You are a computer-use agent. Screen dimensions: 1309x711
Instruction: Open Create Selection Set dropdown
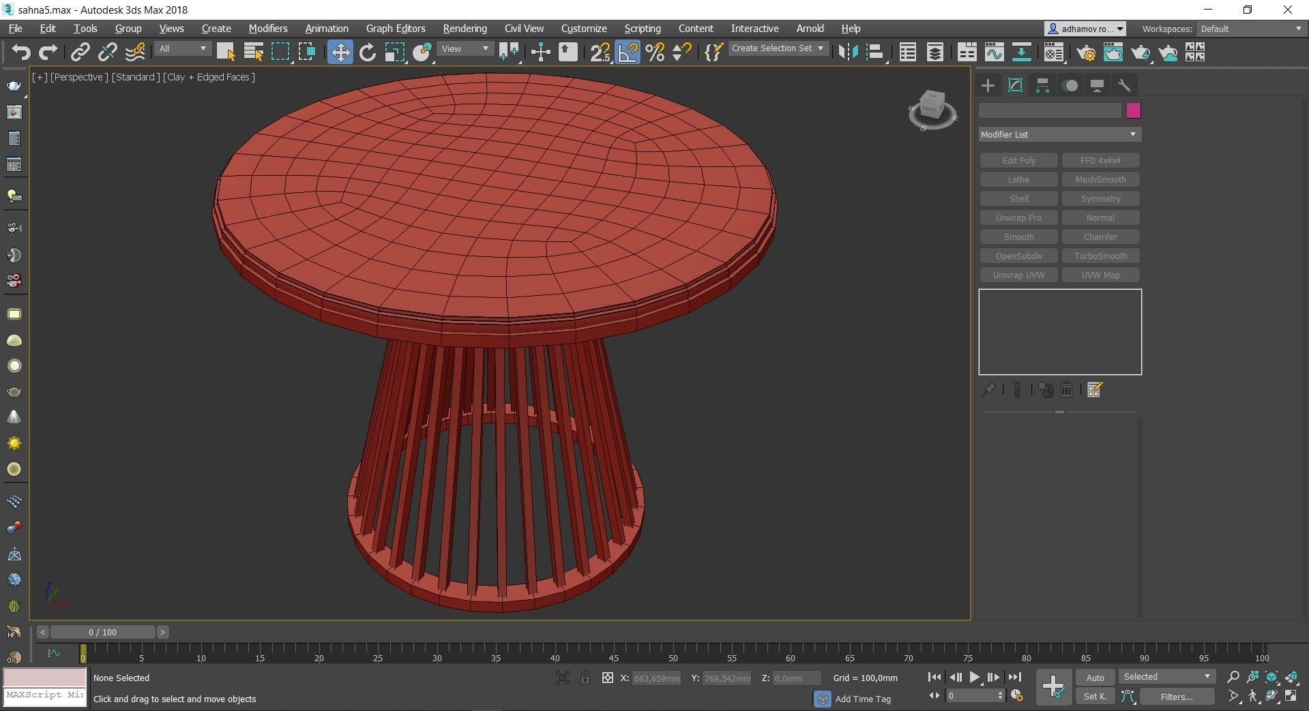[778, 48]
